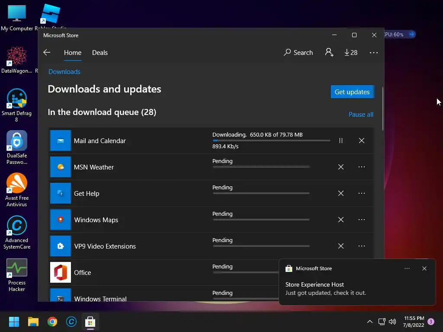Click the Store window vertical scrollbar
Image resolution: width=443 pixels, height=332 pixels.
[x=383, y=109]
